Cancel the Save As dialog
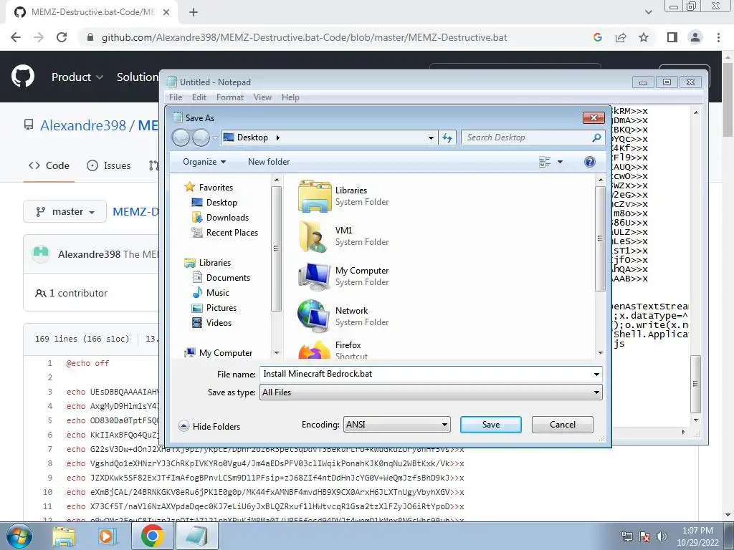734x550 pixels. click(x=562, y=425)
